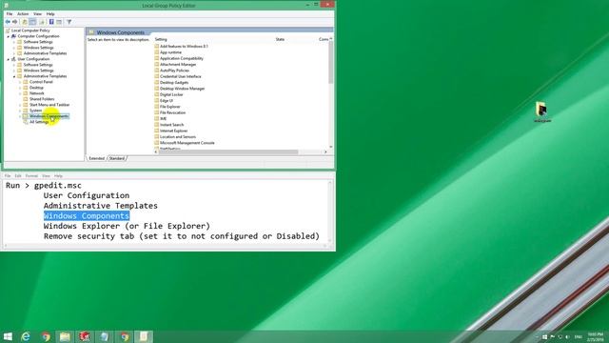Select All Settings in the tree

pos(39,122)
